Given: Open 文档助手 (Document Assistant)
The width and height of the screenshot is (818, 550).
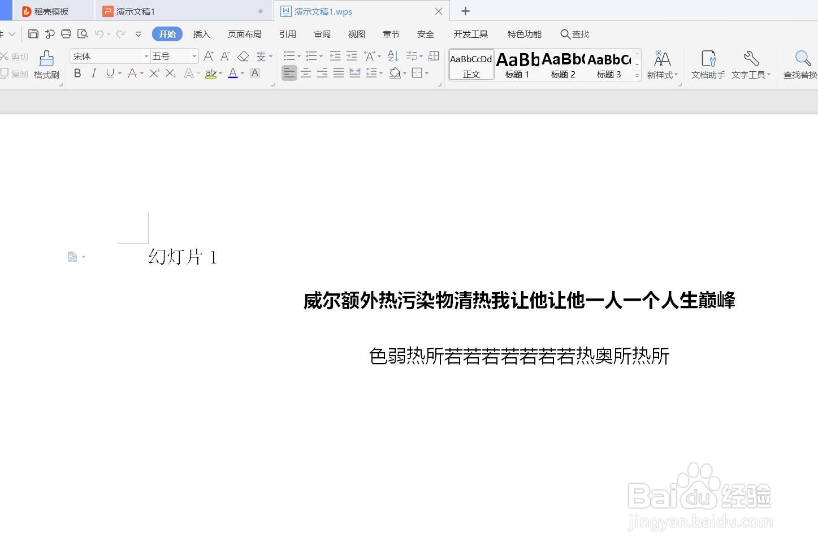Looking at the screenshot, I should (707, 63).
